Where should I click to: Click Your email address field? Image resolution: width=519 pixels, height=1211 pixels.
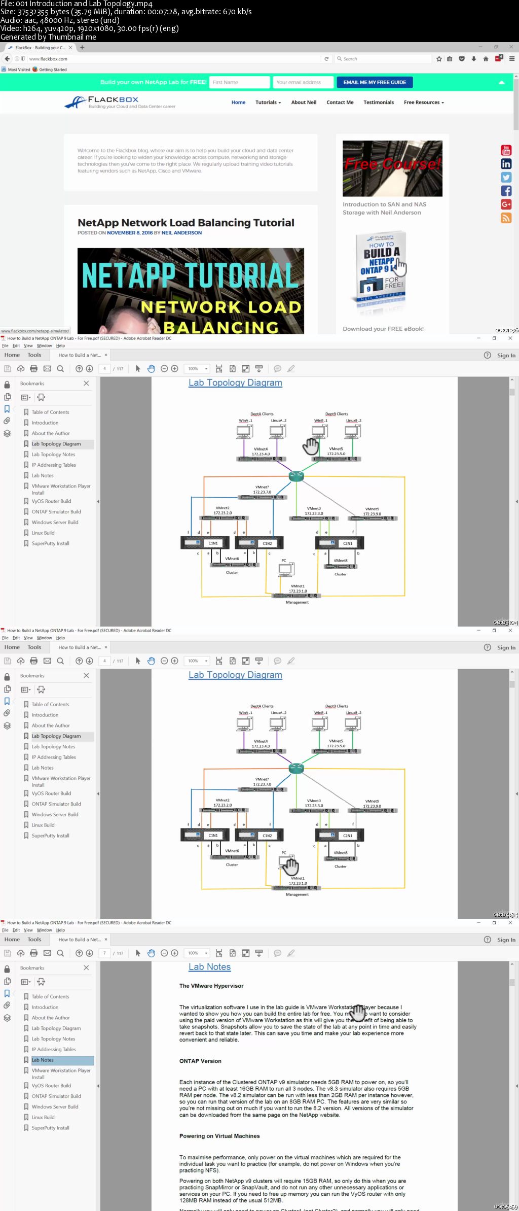coord(303,82)
